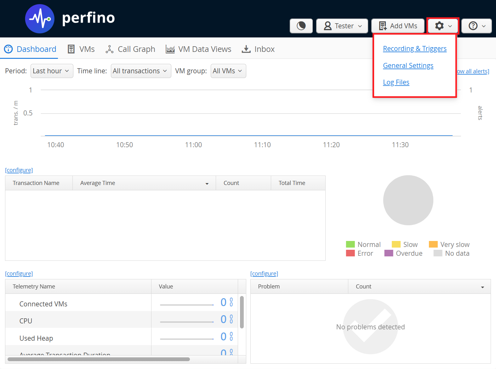Open the Inbox tab
The image size is (496, 369).
click(258, 49)
